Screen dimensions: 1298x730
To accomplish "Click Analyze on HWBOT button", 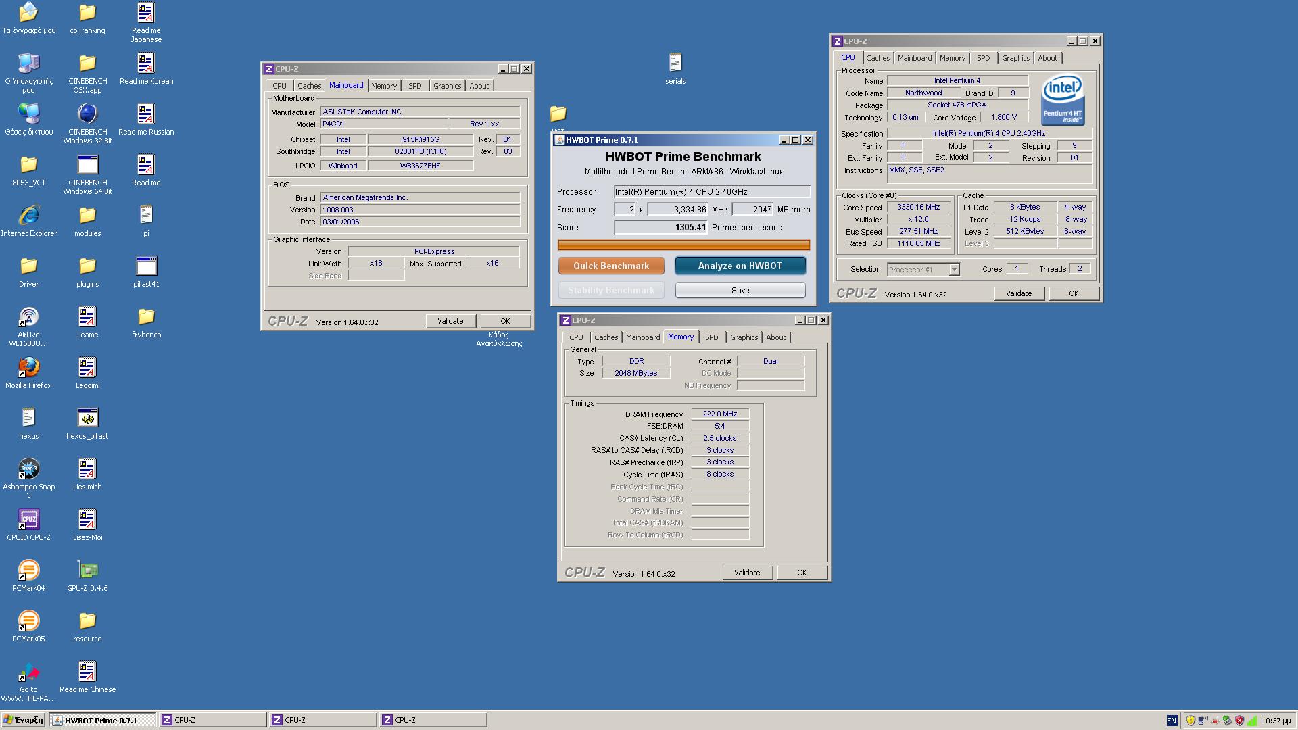I will pyautogui.click(x=740, y=266).
